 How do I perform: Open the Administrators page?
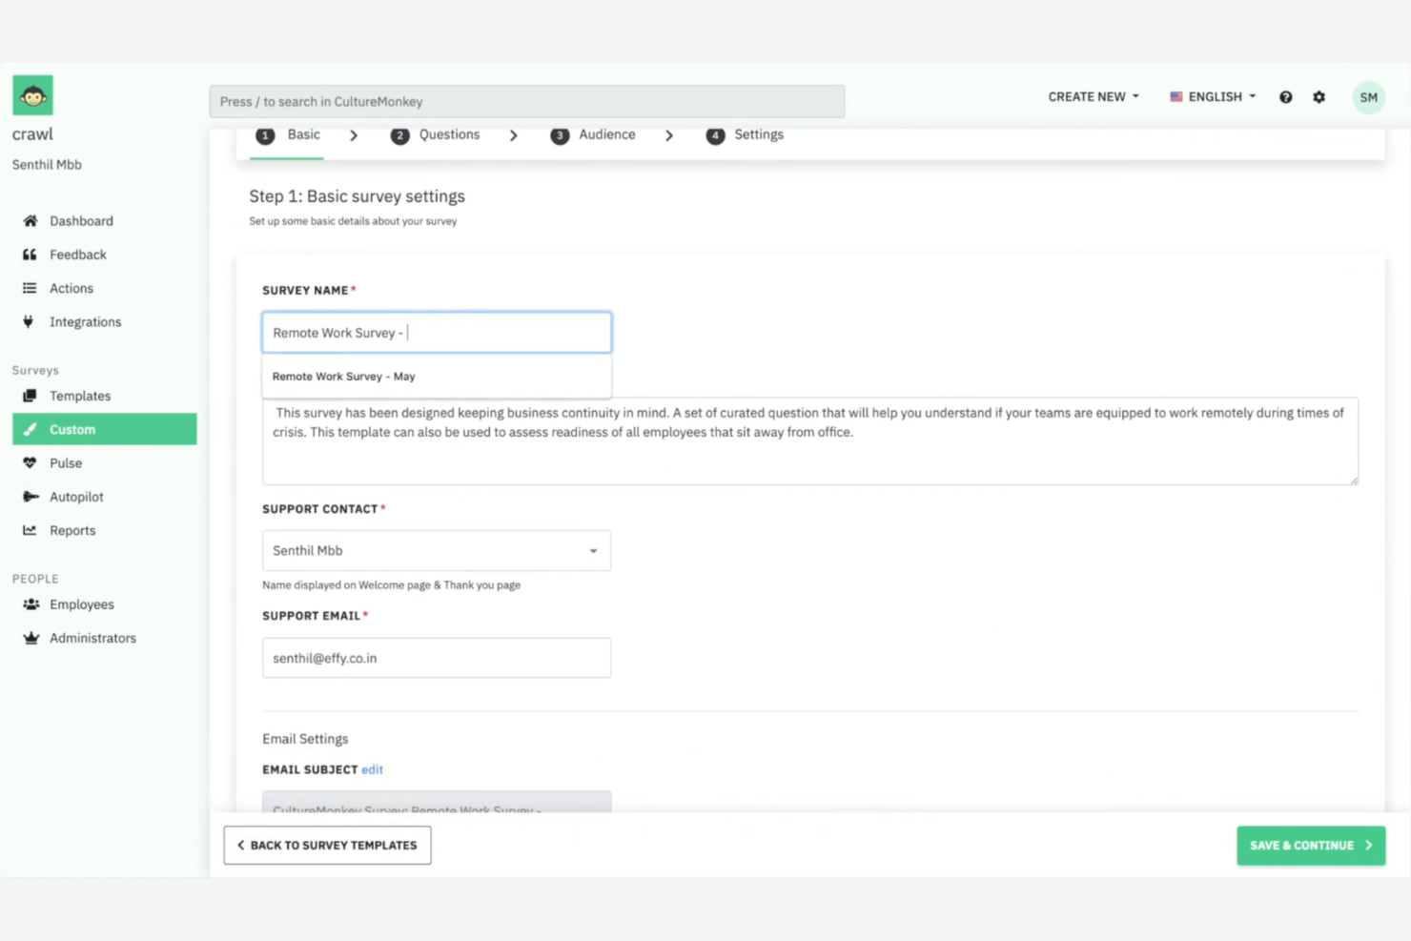pos(92,638)
